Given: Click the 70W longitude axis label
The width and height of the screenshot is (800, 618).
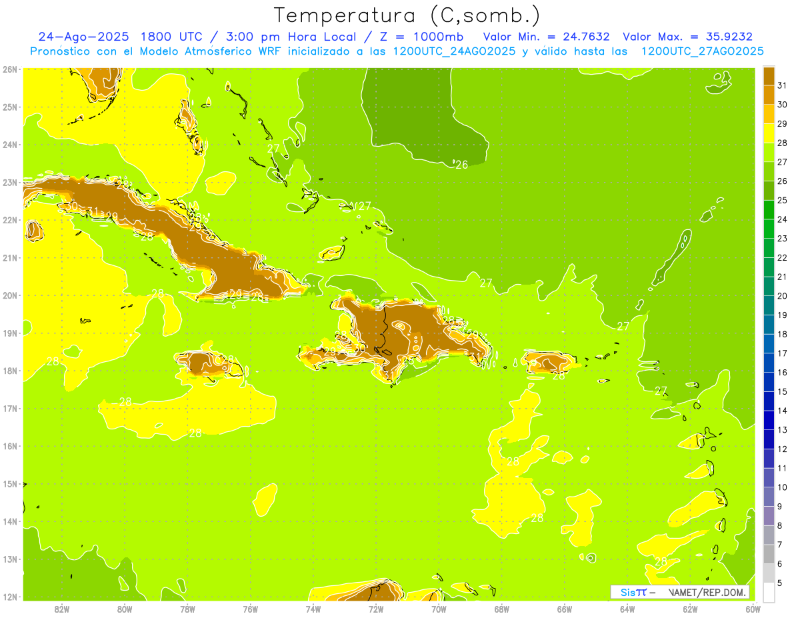Looking at the screenshot, I should tap(439, 609).
